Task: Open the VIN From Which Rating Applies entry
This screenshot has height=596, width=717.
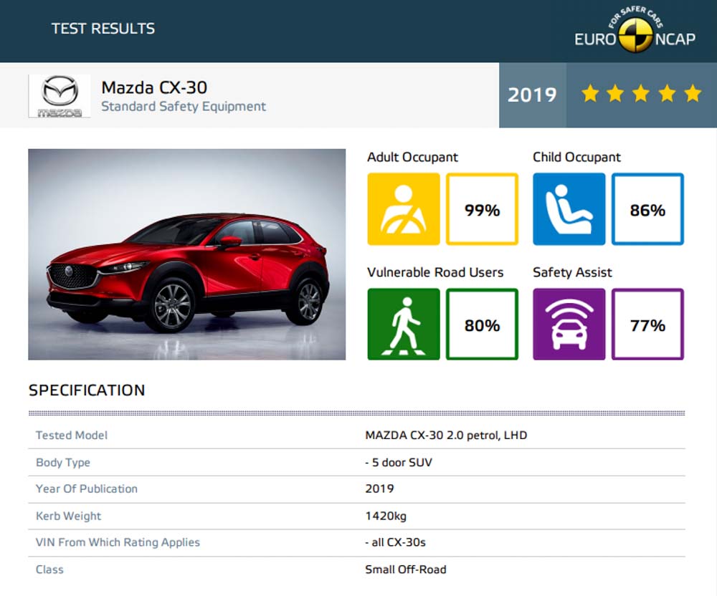Action: [x=117, y=542]
